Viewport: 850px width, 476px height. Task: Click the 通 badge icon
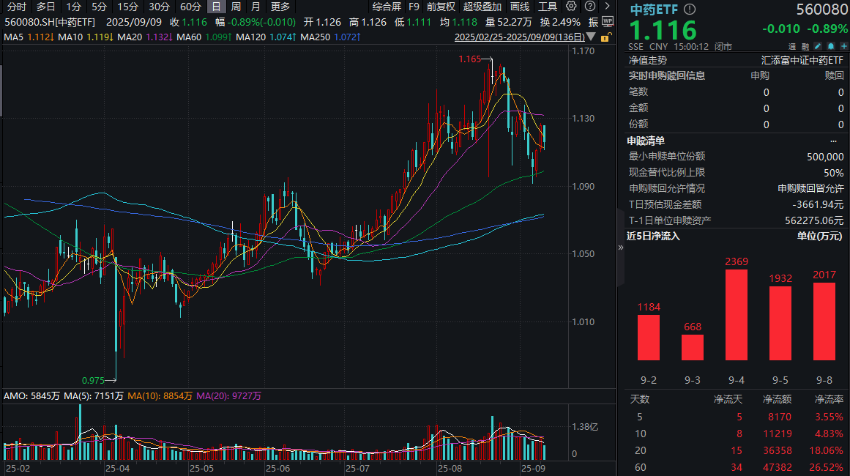coord(792,47)
